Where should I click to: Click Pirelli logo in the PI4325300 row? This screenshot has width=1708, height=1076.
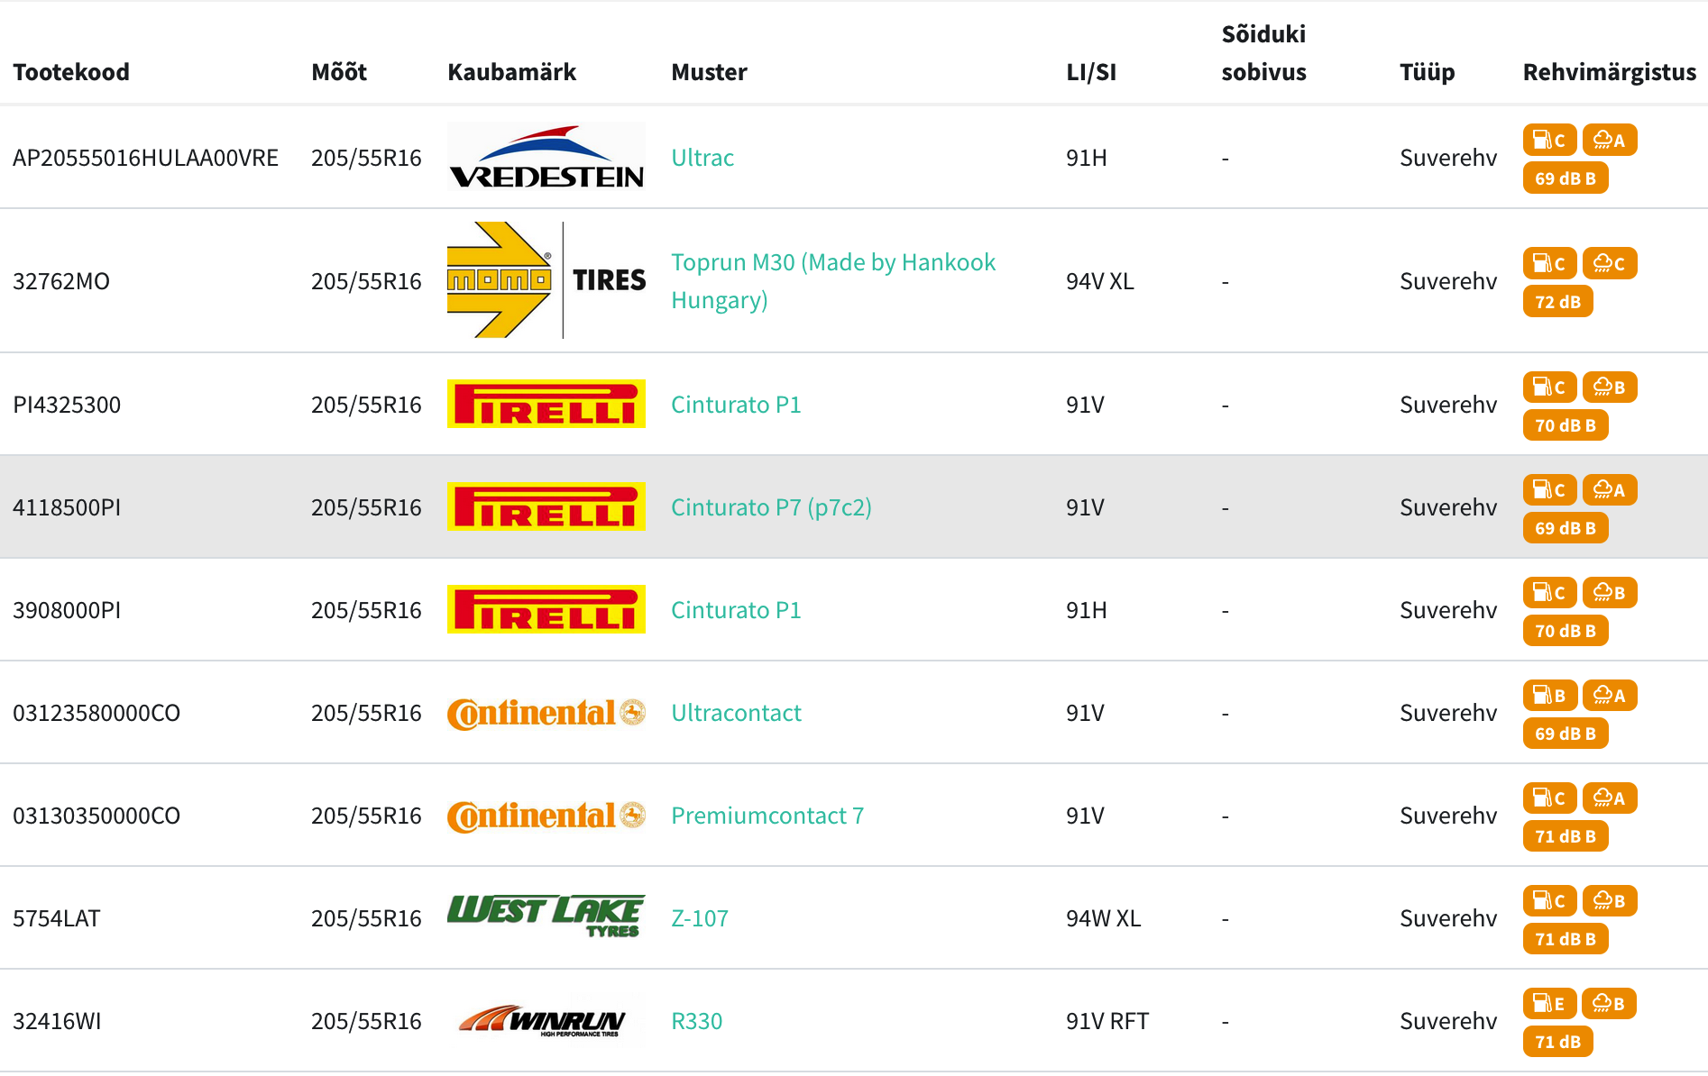tap(546, 404)
